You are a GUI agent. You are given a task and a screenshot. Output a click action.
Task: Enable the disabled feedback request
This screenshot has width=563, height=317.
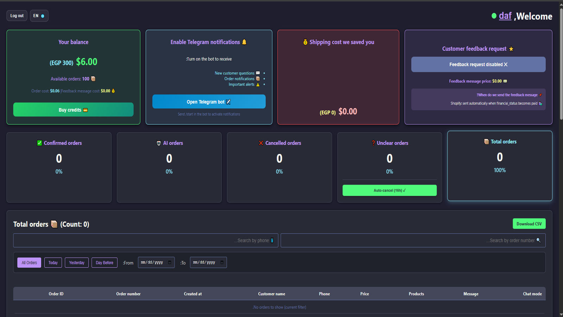(x=478, y=64)
